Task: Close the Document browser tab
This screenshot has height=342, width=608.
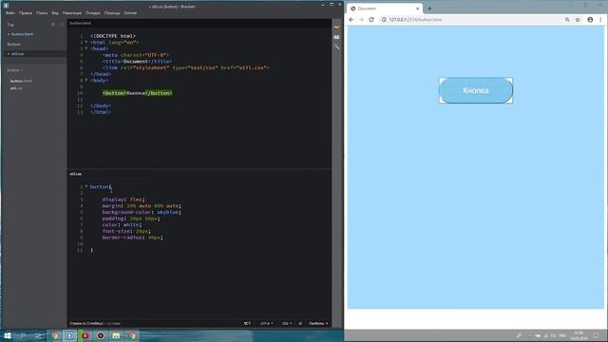Action: 418,9
